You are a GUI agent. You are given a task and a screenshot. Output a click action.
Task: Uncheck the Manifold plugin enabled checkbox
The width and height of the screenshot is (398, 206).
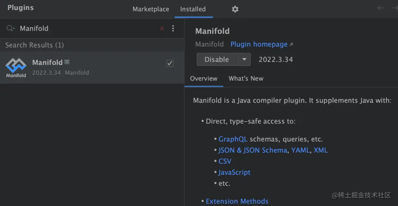[x=170, y=63]
